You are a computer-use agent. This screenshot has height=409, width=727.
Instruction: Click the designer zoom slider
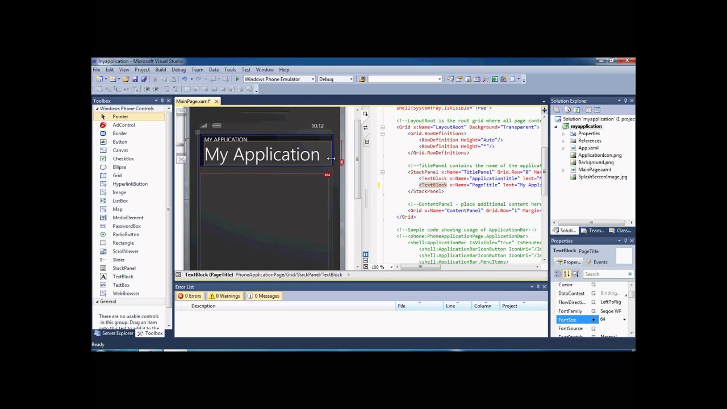[180, 144]
